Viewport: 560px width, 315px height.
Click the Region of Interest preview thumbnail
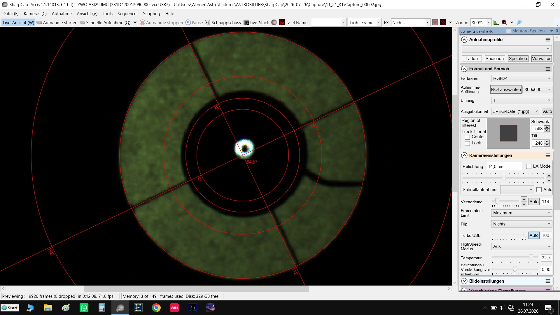tap(508, 133)
